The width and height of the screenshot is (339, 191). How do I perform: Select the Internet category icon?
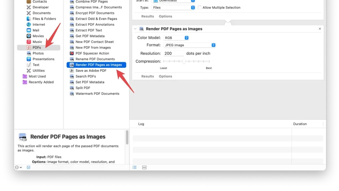29,25
